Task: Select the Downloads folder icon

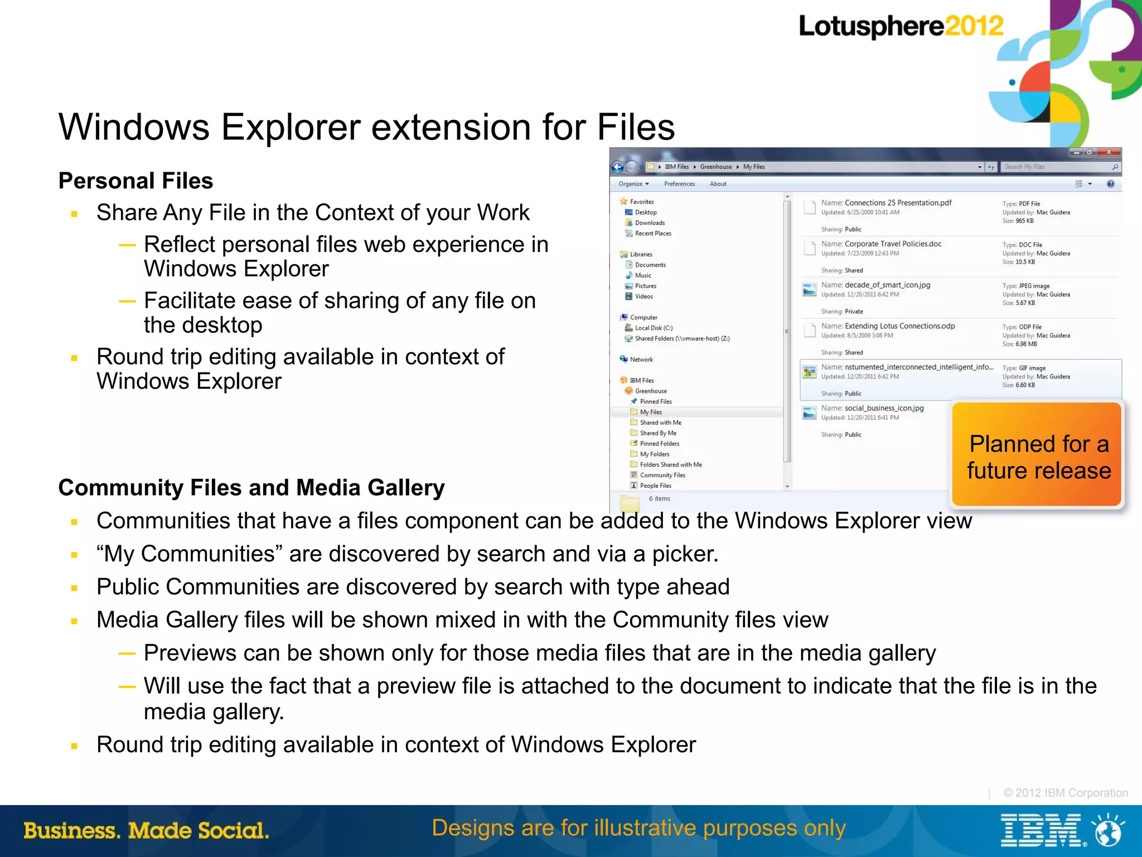Action: pyautogui.click(x=629, y=222)
